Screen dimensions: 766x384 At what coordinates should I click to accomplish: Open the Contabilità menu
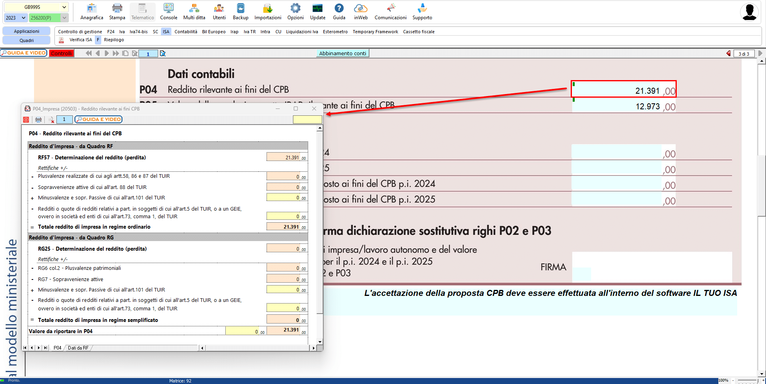(186, 32)
